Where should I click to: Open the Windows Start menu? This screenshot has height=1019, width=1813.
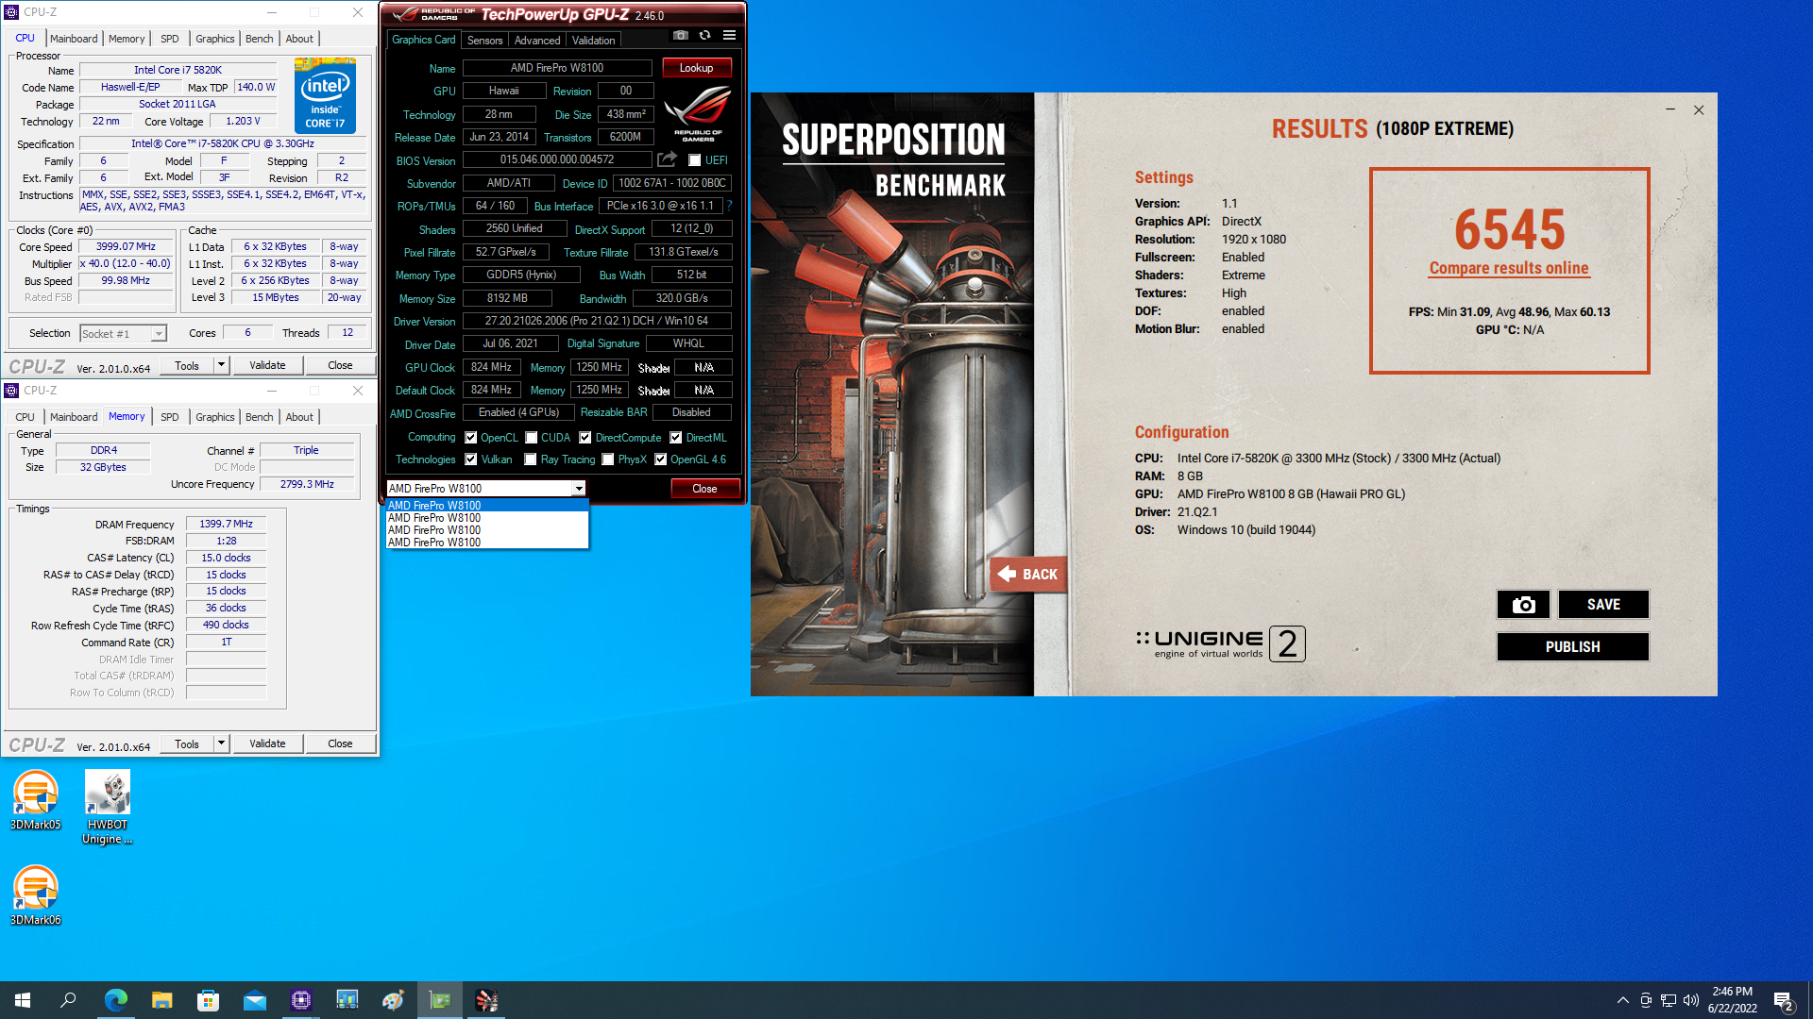click(23, 1000)
